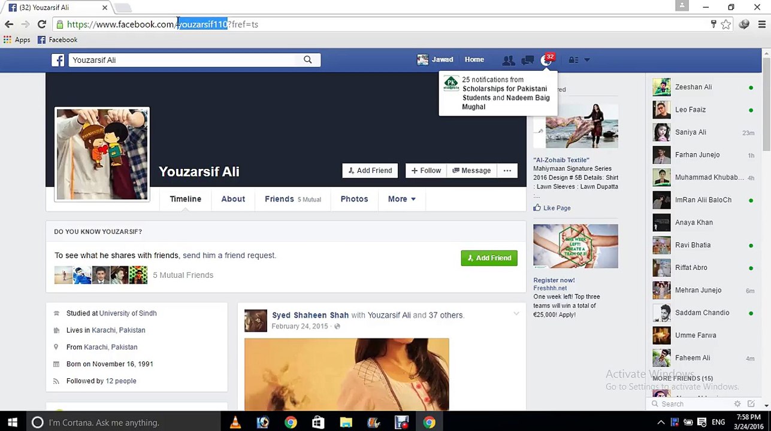Viewport: 771px width, 431px height.
Task: Open the three-dots more actions button
Action: click(507, 171)
